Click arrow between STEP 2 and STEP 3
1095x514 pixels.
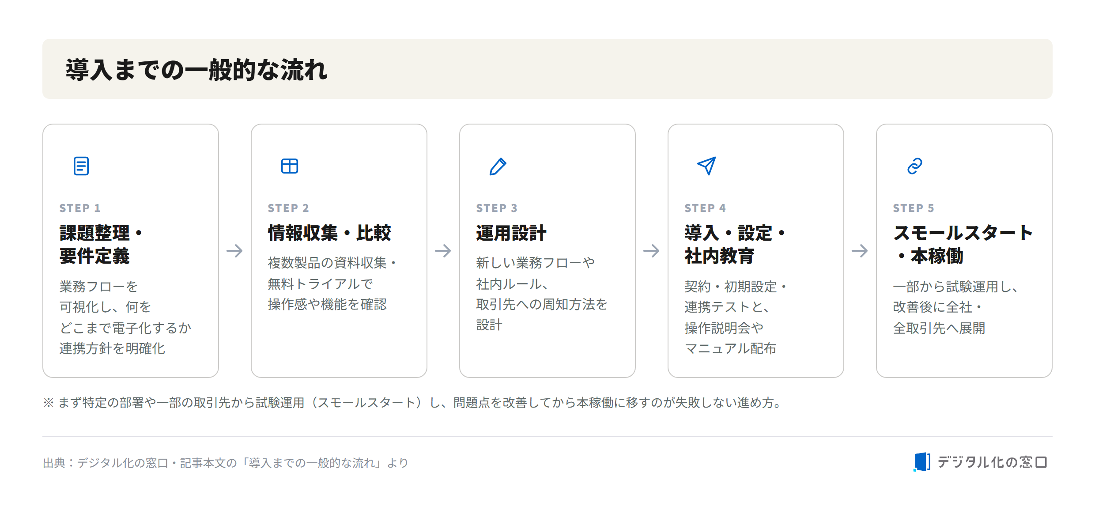coord(443,251)
